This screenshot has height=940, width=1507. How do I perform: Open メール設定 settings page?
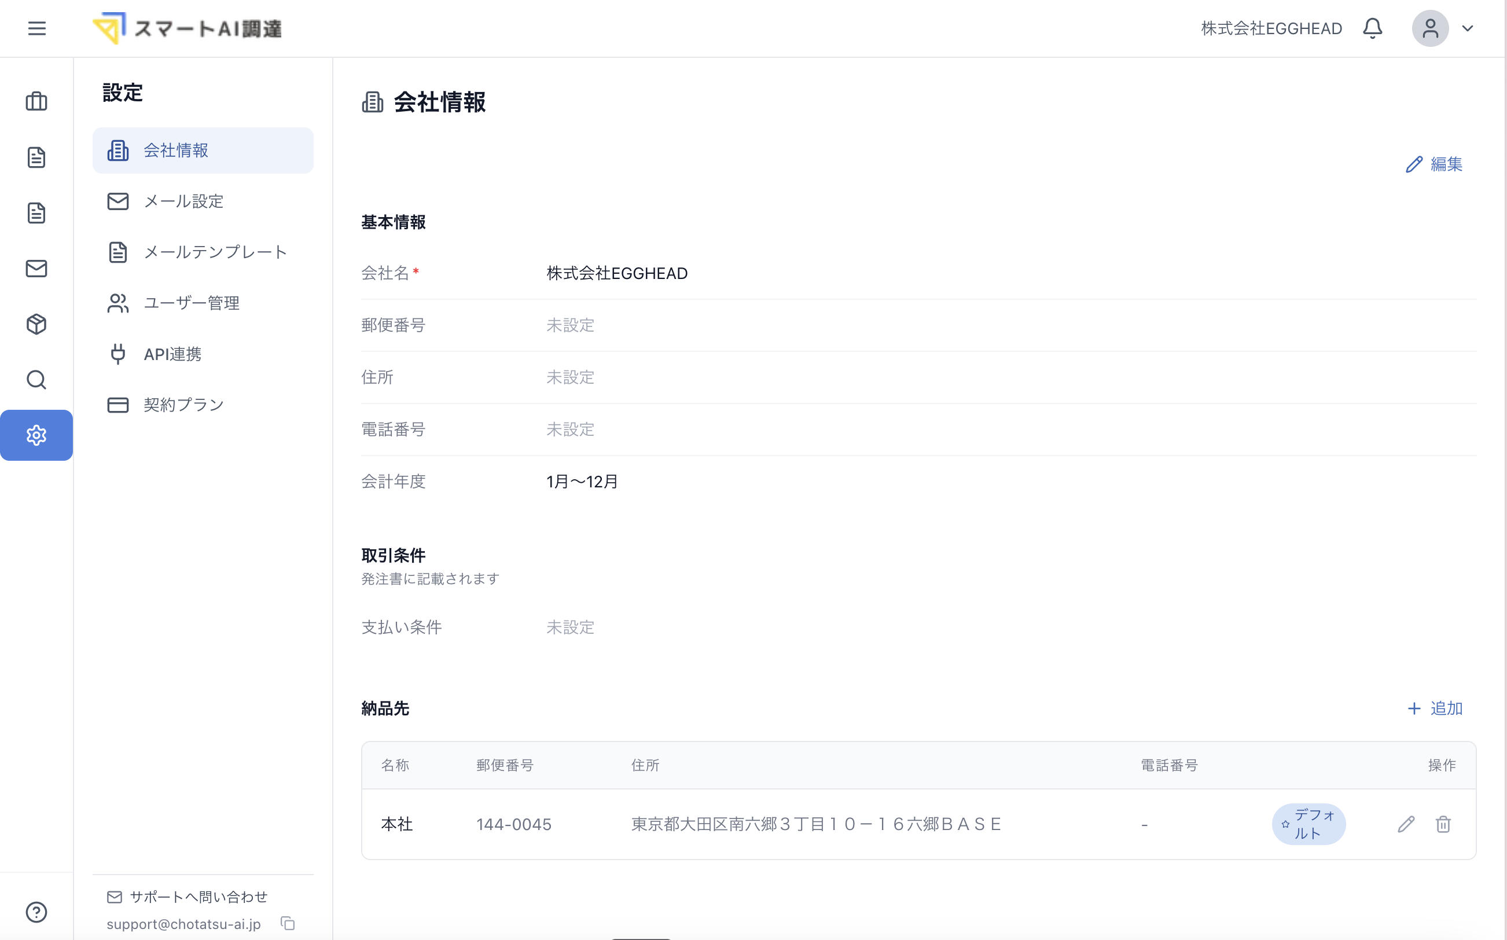(x=203, y=201)
